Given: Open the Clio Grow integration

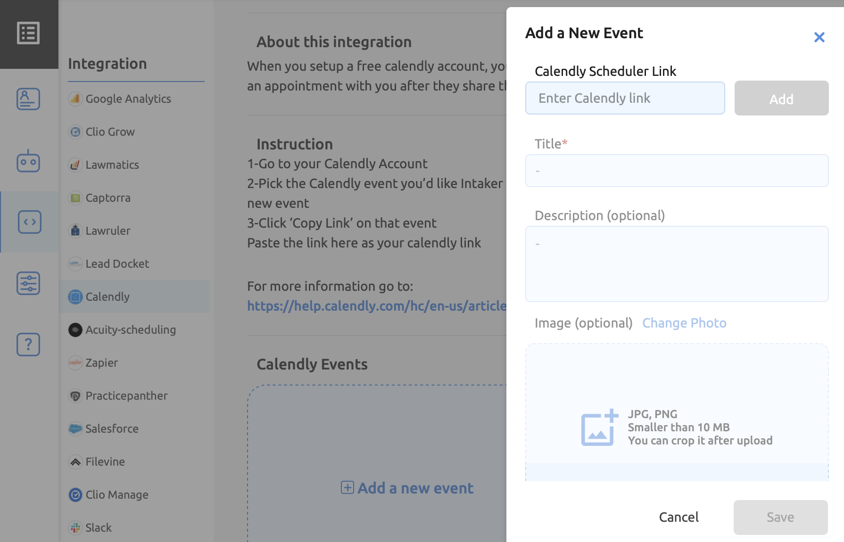Looking at the screenshot, I should pos(110,132).
